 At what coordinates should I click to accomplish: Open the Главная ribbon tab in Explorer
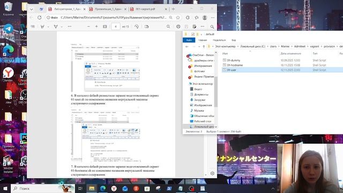(203, 40)
